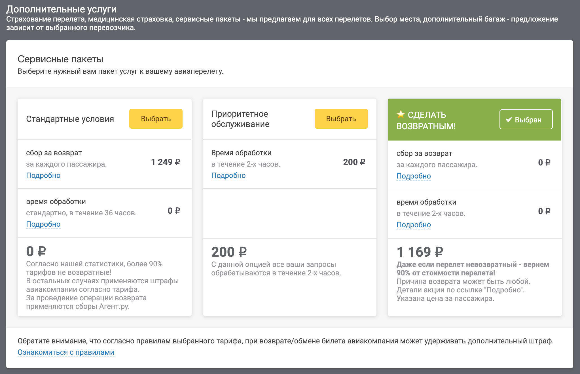Click the Обратите внимание notice text
Screen dimensions: 580x374
pyautogui.click(x=285, y=341)
